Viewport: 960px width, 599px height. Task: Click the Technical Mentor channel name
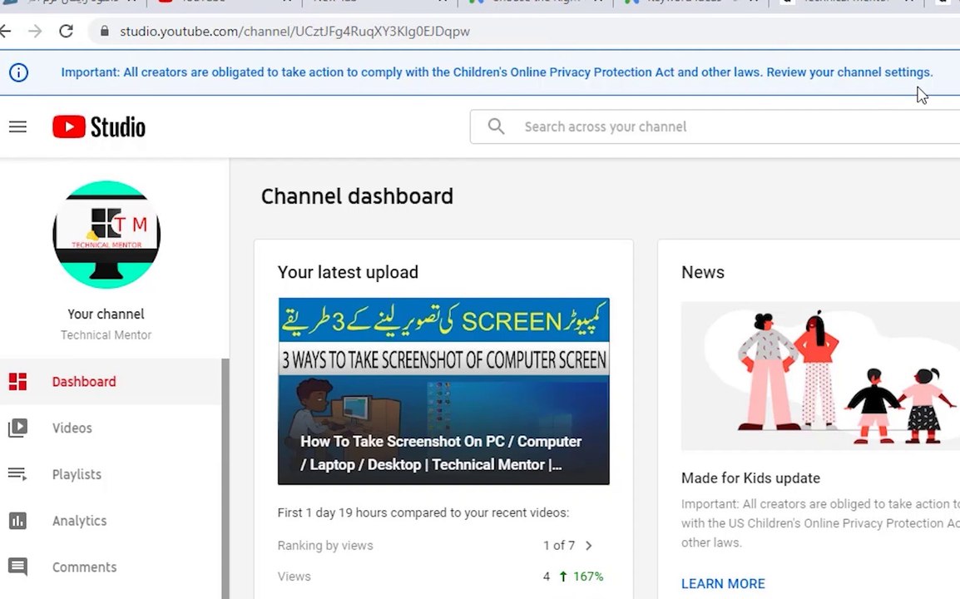(106, 335)
